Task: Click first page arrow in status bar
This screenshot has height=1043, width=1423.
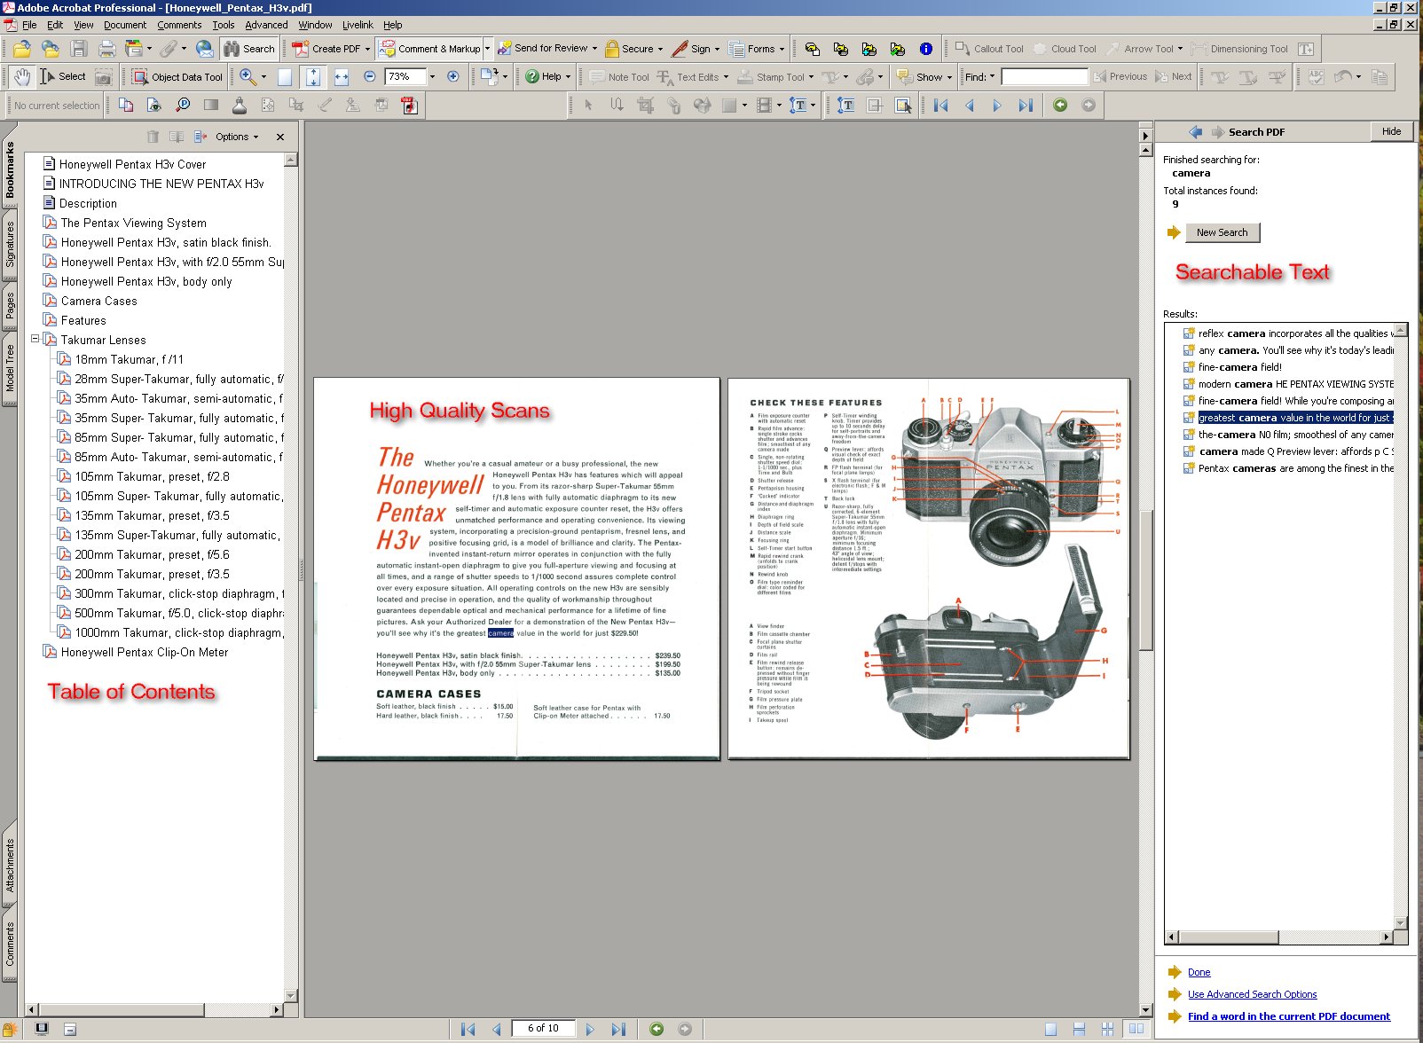Action: pos(468,1030)
